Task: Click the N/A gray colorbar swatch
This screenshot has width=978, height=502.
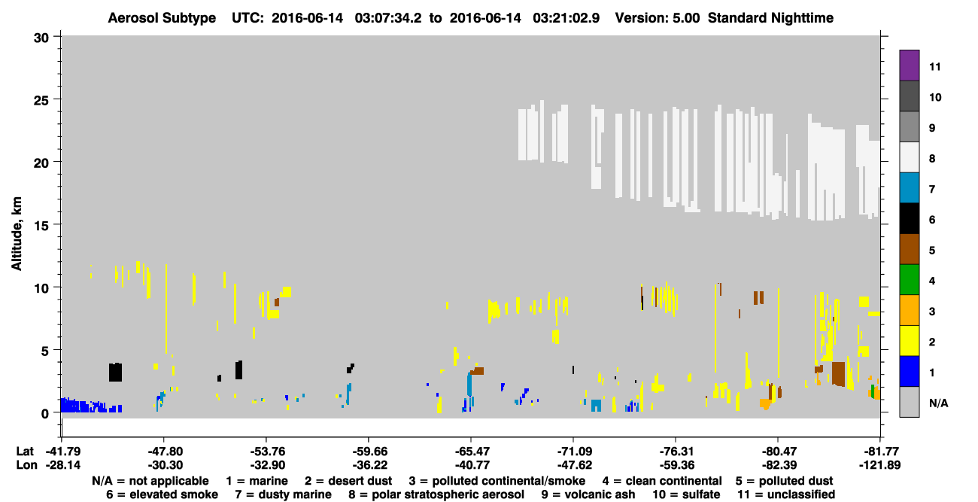Action: [910, 402]
